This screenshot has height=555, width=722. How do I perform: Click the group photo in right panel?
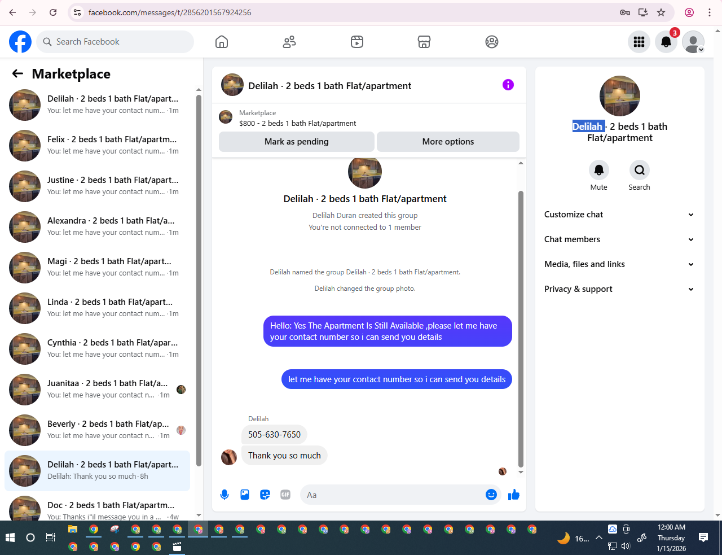point(620,96)
